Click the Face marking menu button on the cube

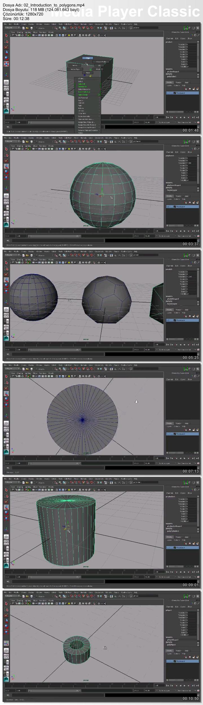click(x=88, y=73)
